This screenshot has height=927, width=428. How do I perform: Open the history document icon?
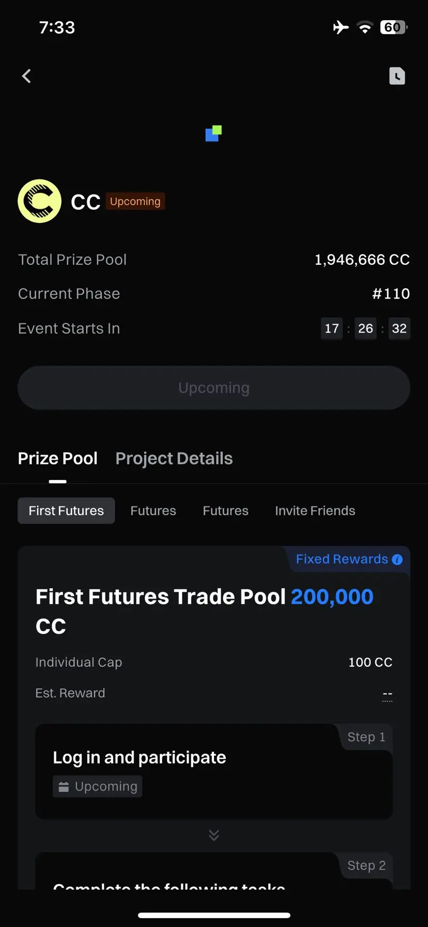[x=397, y=76]
